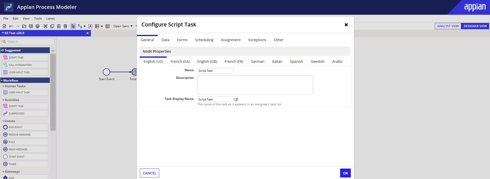Copy the selected node
The image size is (490, 179).
(x=52, y=26)
